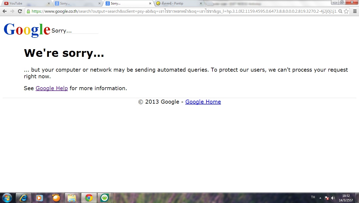This screenshot has width=359, height=203.
Task: Click the Google logo
Action: coord(27,29)
